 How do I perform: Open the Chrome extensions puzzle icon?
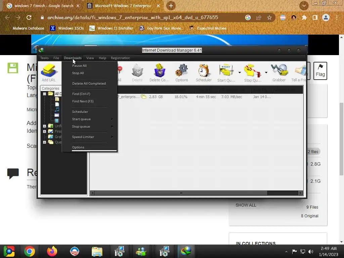click(304, 17)
